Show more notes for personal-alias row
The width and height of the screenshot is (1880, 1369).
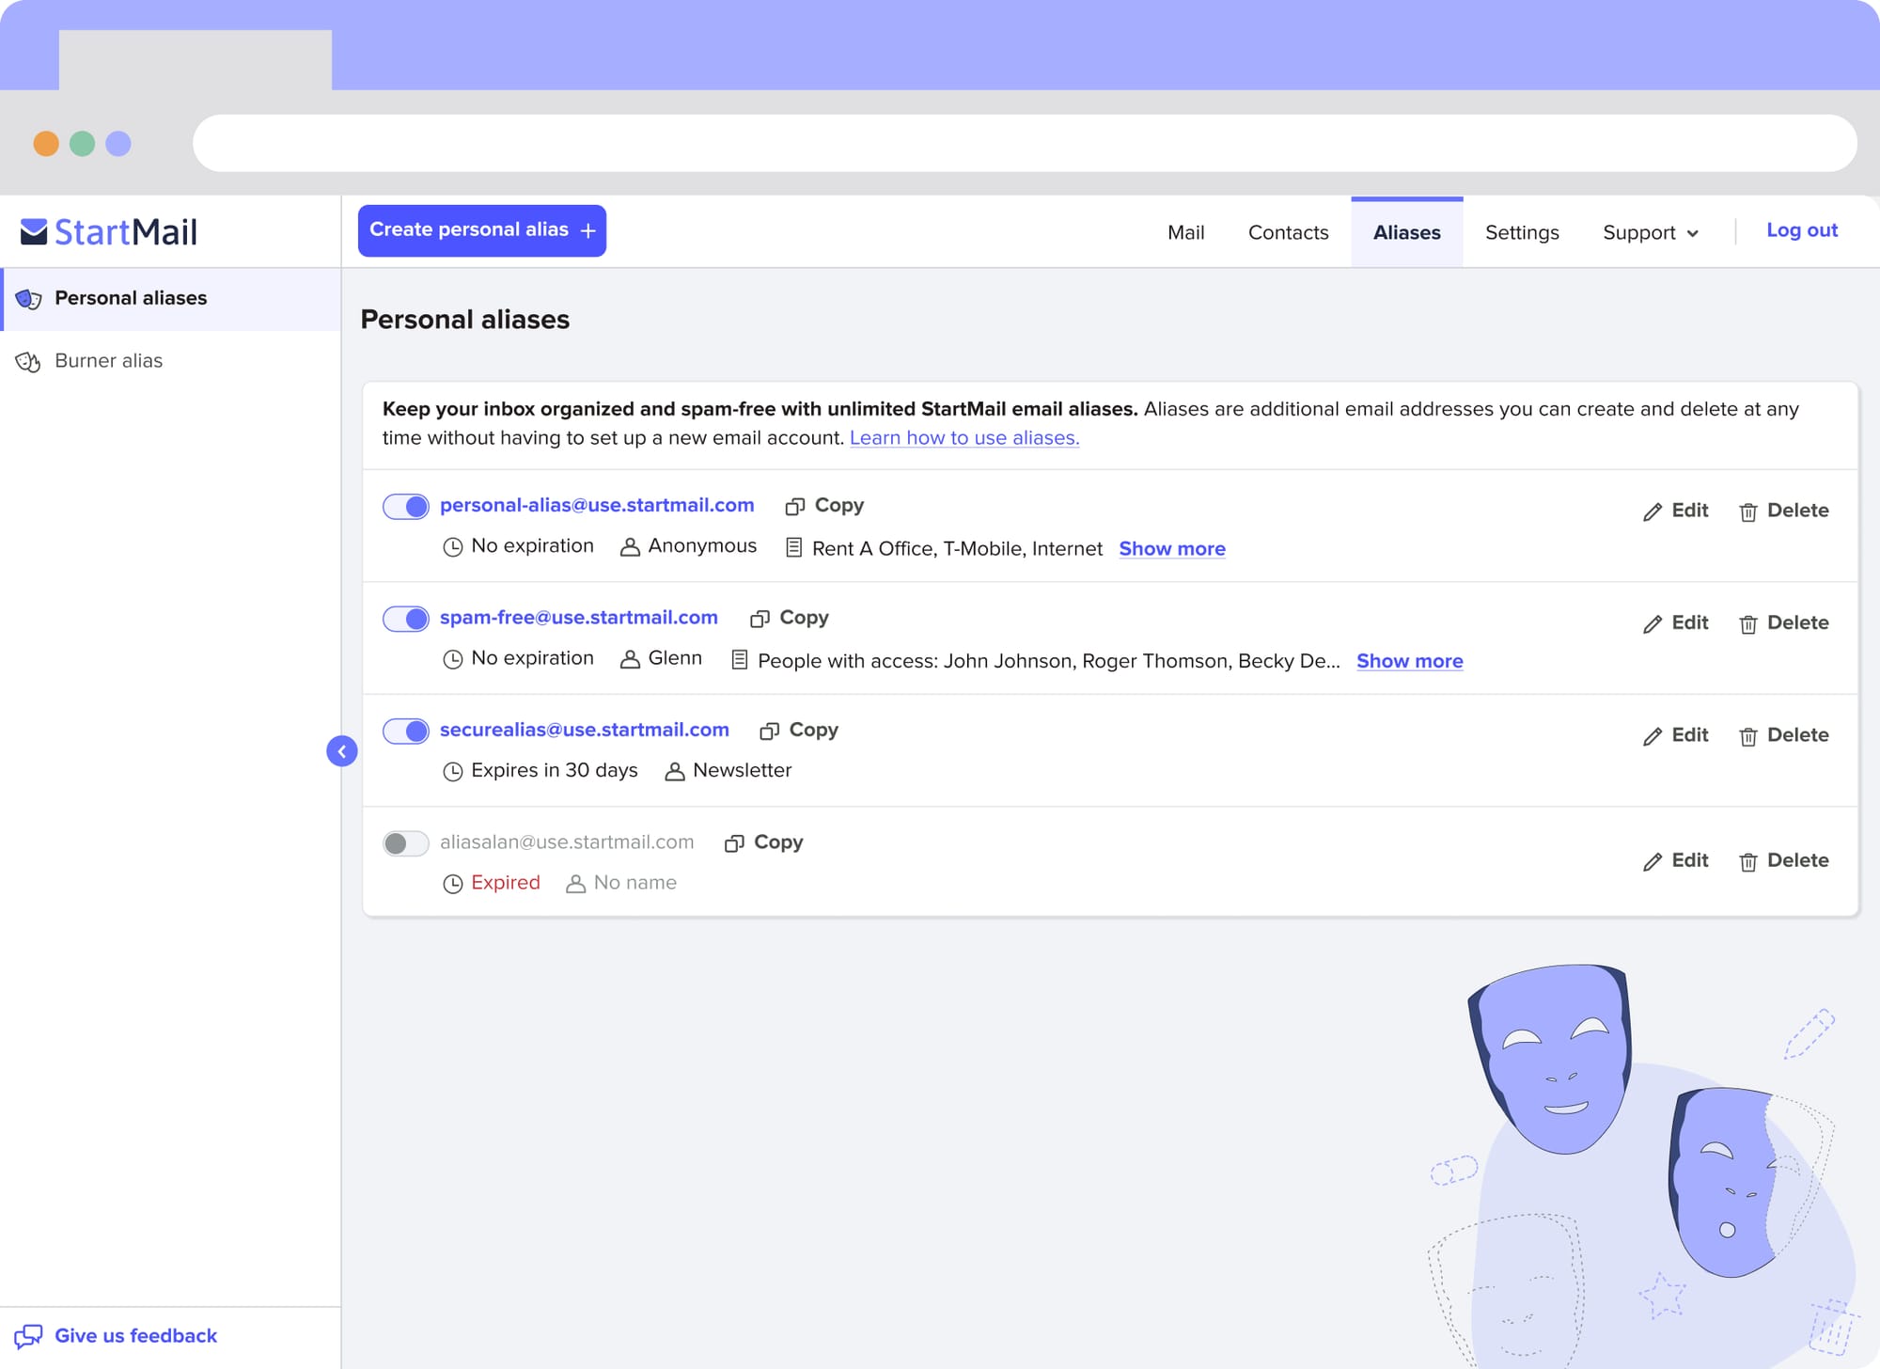[1171, 549]
